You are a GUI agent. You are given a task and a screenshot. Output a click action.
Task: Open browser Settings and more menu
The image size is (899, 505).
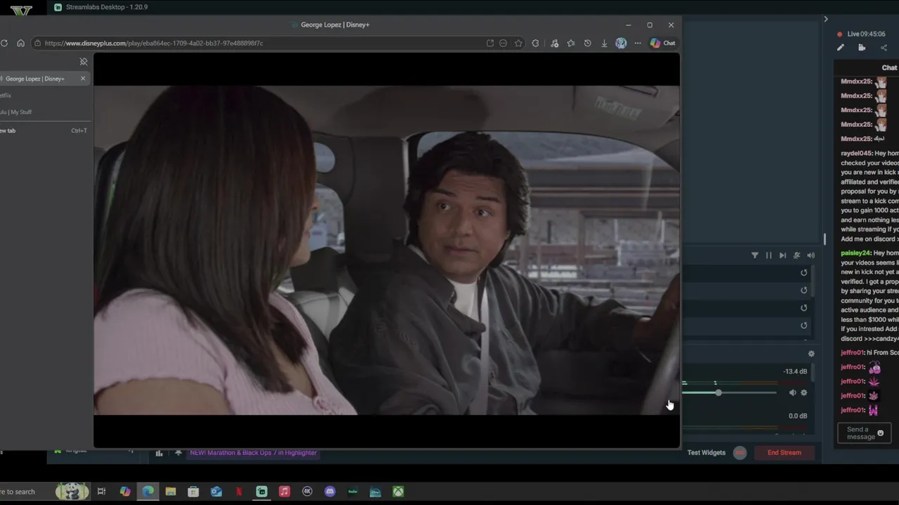[638, 43]
